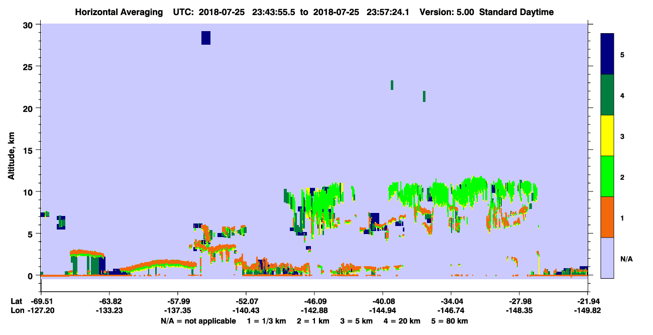Image resolution: width=653 pixels, height=335 pixels.
Task: Click latitude value '-40.08'
Action: tap(383, 301)
